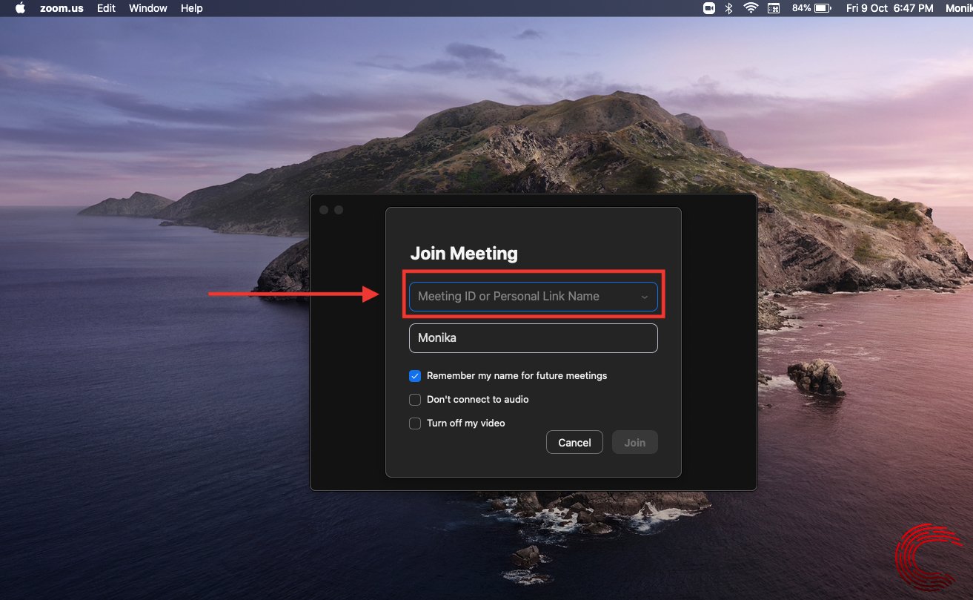This screenshot has width=973, height=600.
Task: Open the Help menu
Action: (192, 8)
